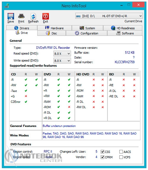The height and width of the screenshot is (170, 148).
Task: Toggle the CSS checkbox
Action: click(102, 152)
